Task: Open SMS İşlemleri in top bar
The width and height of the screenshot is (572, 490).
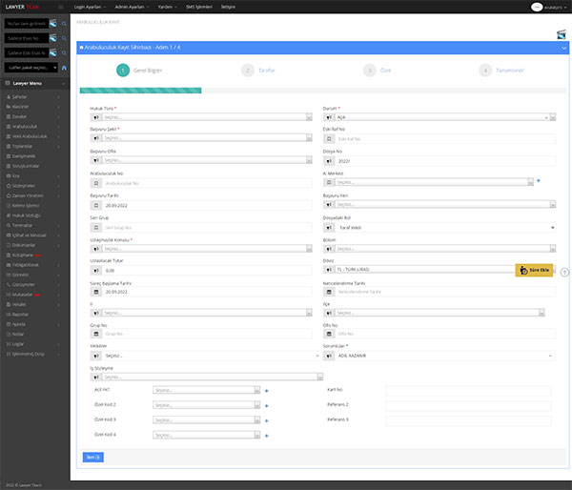Action: point(199,7)
